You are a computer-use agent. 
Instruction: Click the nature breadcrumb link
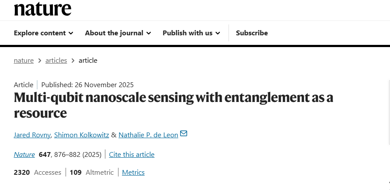pyautogui.click(x=24, y=60)
